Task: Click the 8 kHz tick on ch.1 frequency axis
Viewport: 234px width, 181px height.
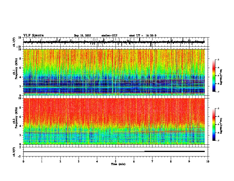Action: (21, 59)
